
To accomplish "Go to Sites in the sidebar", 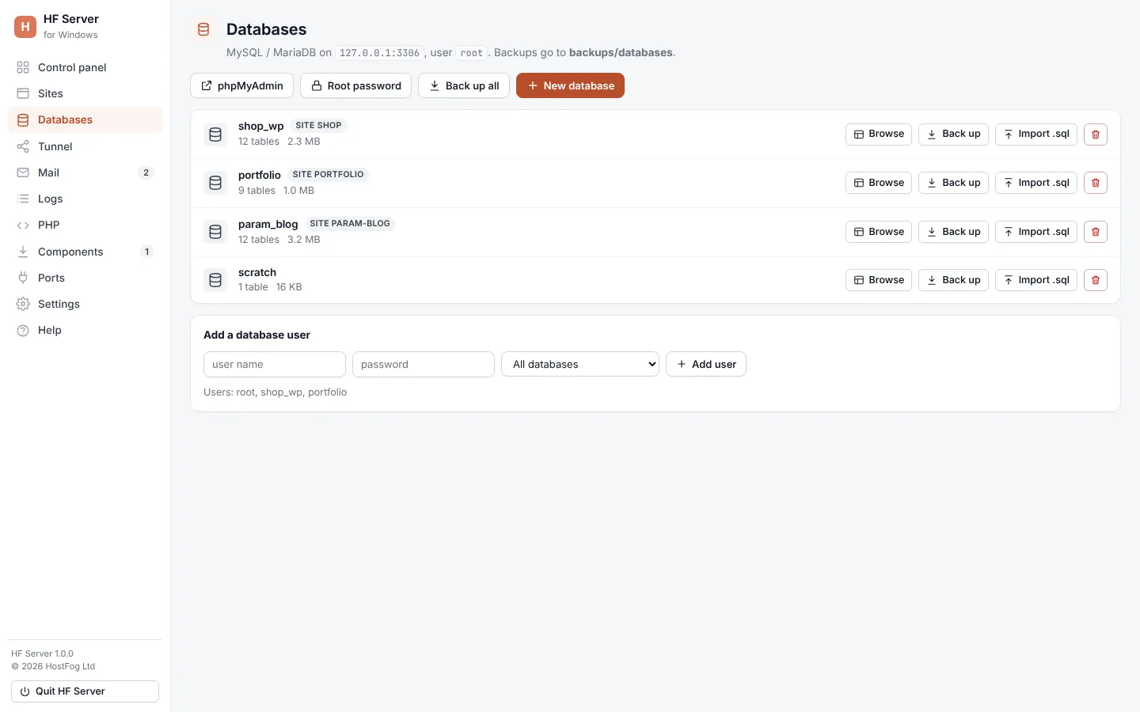I will [x=85, y=93].
